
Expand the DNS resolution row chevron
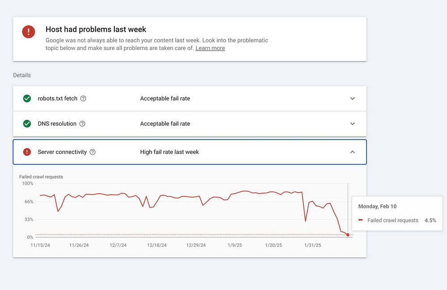coord(352,124)
